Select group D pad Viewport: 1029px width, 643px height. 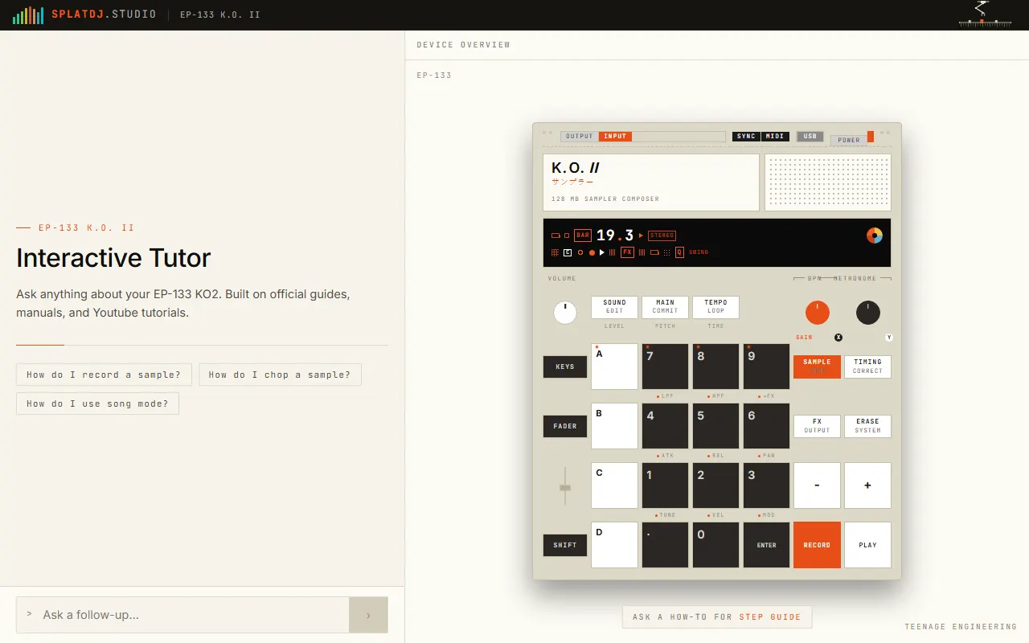(615, 545)
